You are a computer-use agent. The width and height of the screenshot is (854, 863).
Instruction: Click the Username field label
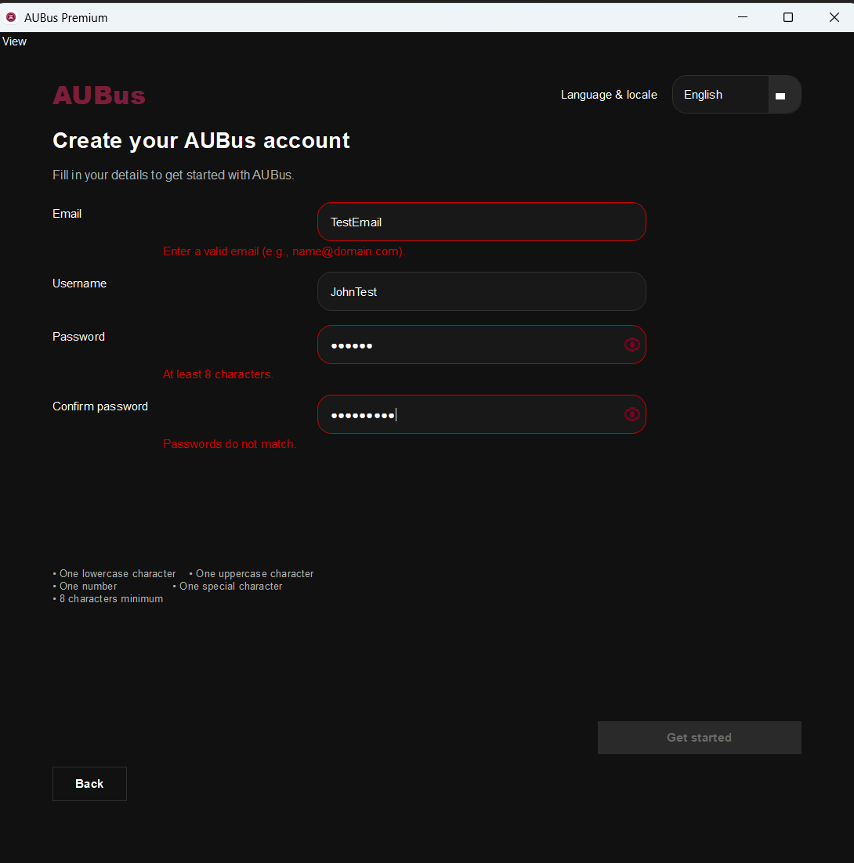coord(79,283)
